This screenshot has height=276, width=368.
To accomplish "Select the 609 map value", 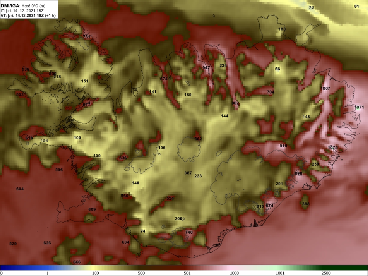I will [92, 209].
